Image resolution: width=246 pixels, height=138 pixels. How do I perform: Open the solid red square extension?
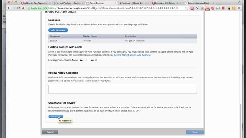223,8
